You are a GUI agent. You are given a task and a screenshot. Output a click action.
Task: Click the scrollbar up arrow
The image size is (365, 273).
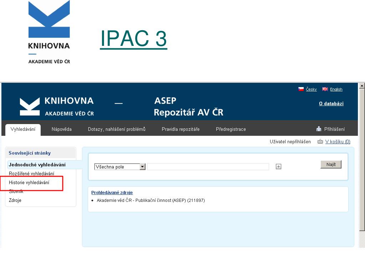tap(362, 86)
